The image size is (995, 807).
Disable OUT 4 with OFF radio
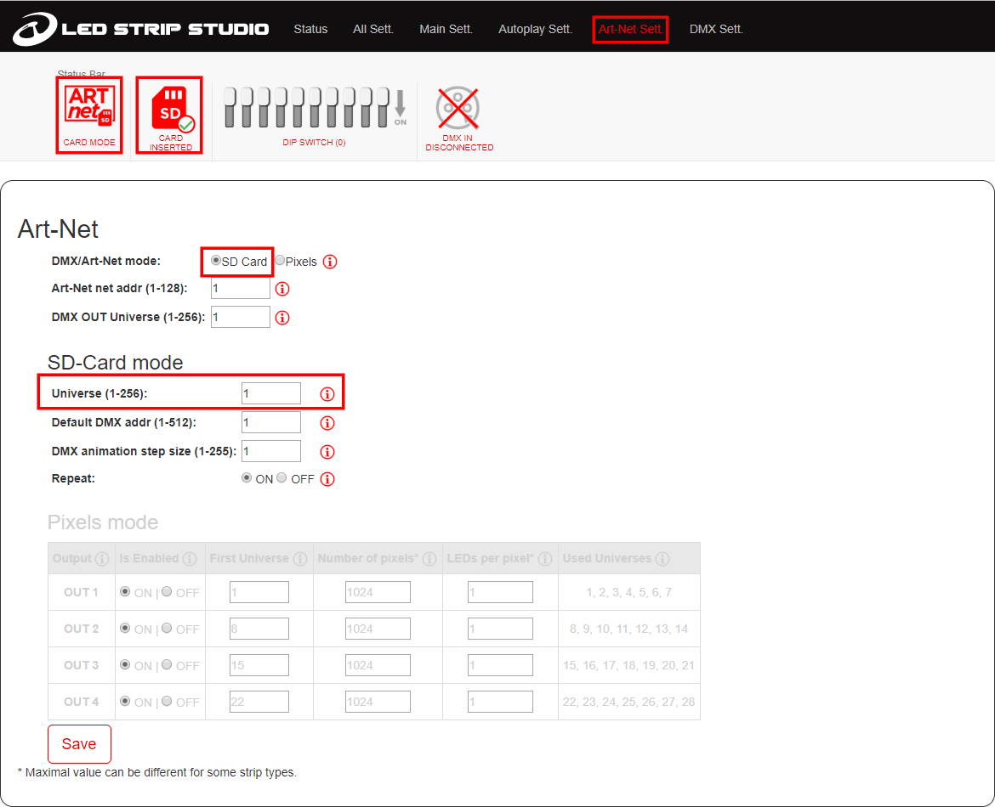point(167,701)
